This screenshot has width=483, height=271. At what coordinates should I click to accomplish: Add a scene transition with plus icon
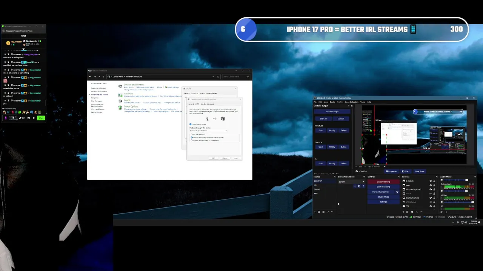coord(355,186)
